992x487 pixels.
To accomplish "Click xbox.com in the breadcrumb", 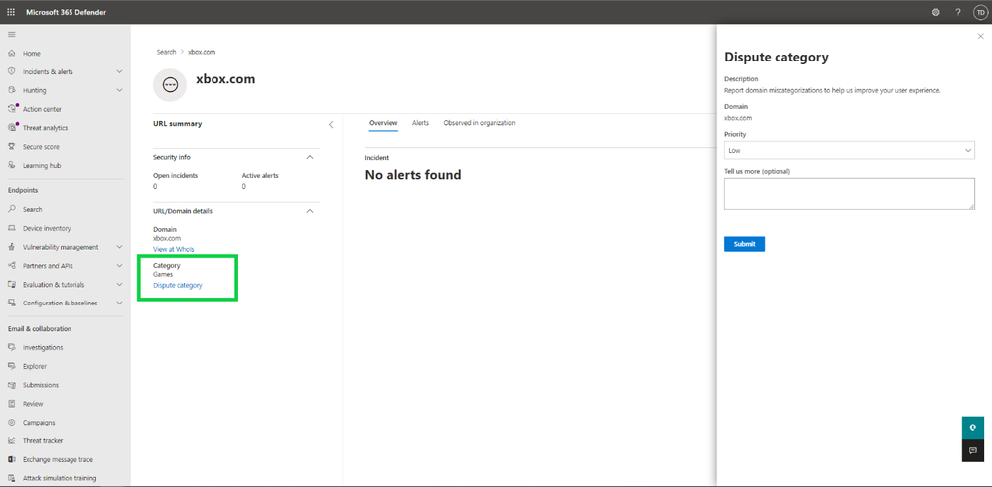I will (x=202, y=52).
